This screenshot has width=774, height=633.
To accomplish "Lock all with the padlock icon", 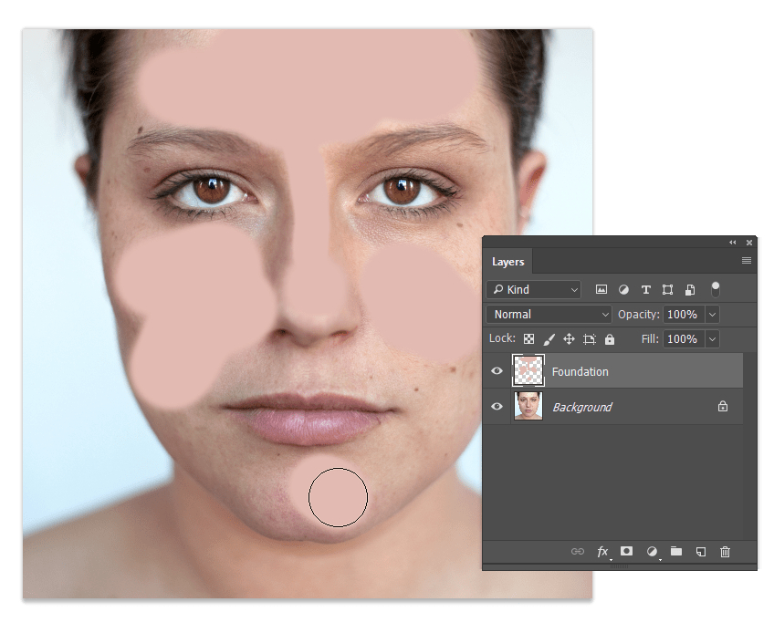I will click(610, 339).
